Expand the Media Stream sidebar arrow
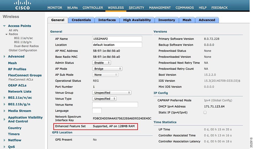The image size is (253, 149). coord(4,111)
